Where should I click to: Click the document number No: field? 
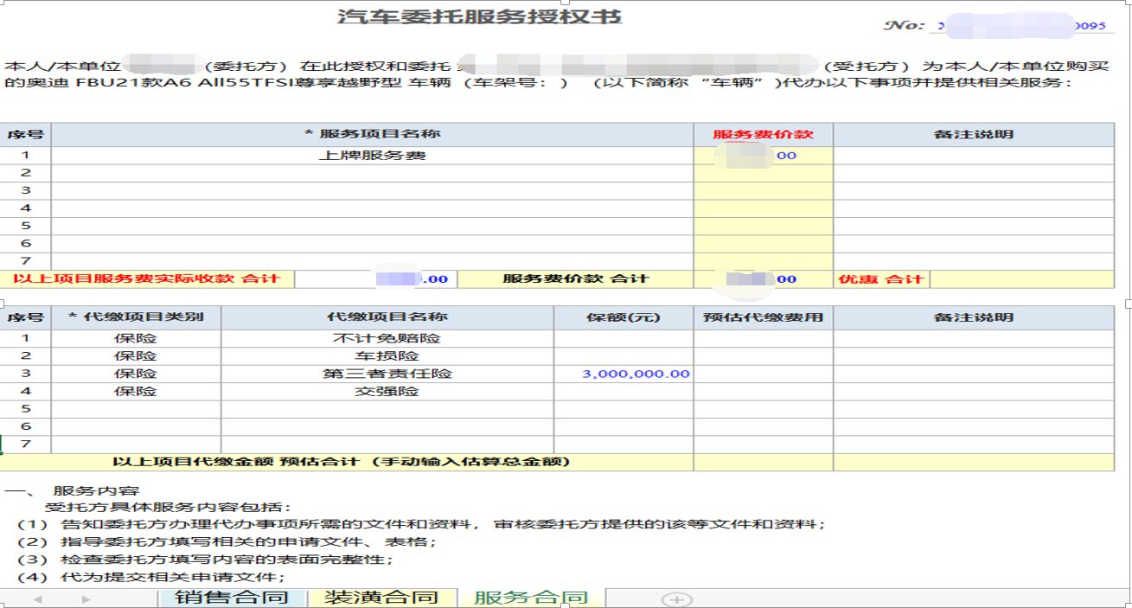[x=1020, y=26]
